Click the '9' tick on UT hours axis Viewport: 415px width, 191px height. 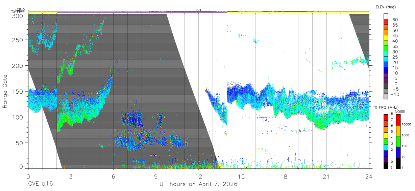coord(156,177)
